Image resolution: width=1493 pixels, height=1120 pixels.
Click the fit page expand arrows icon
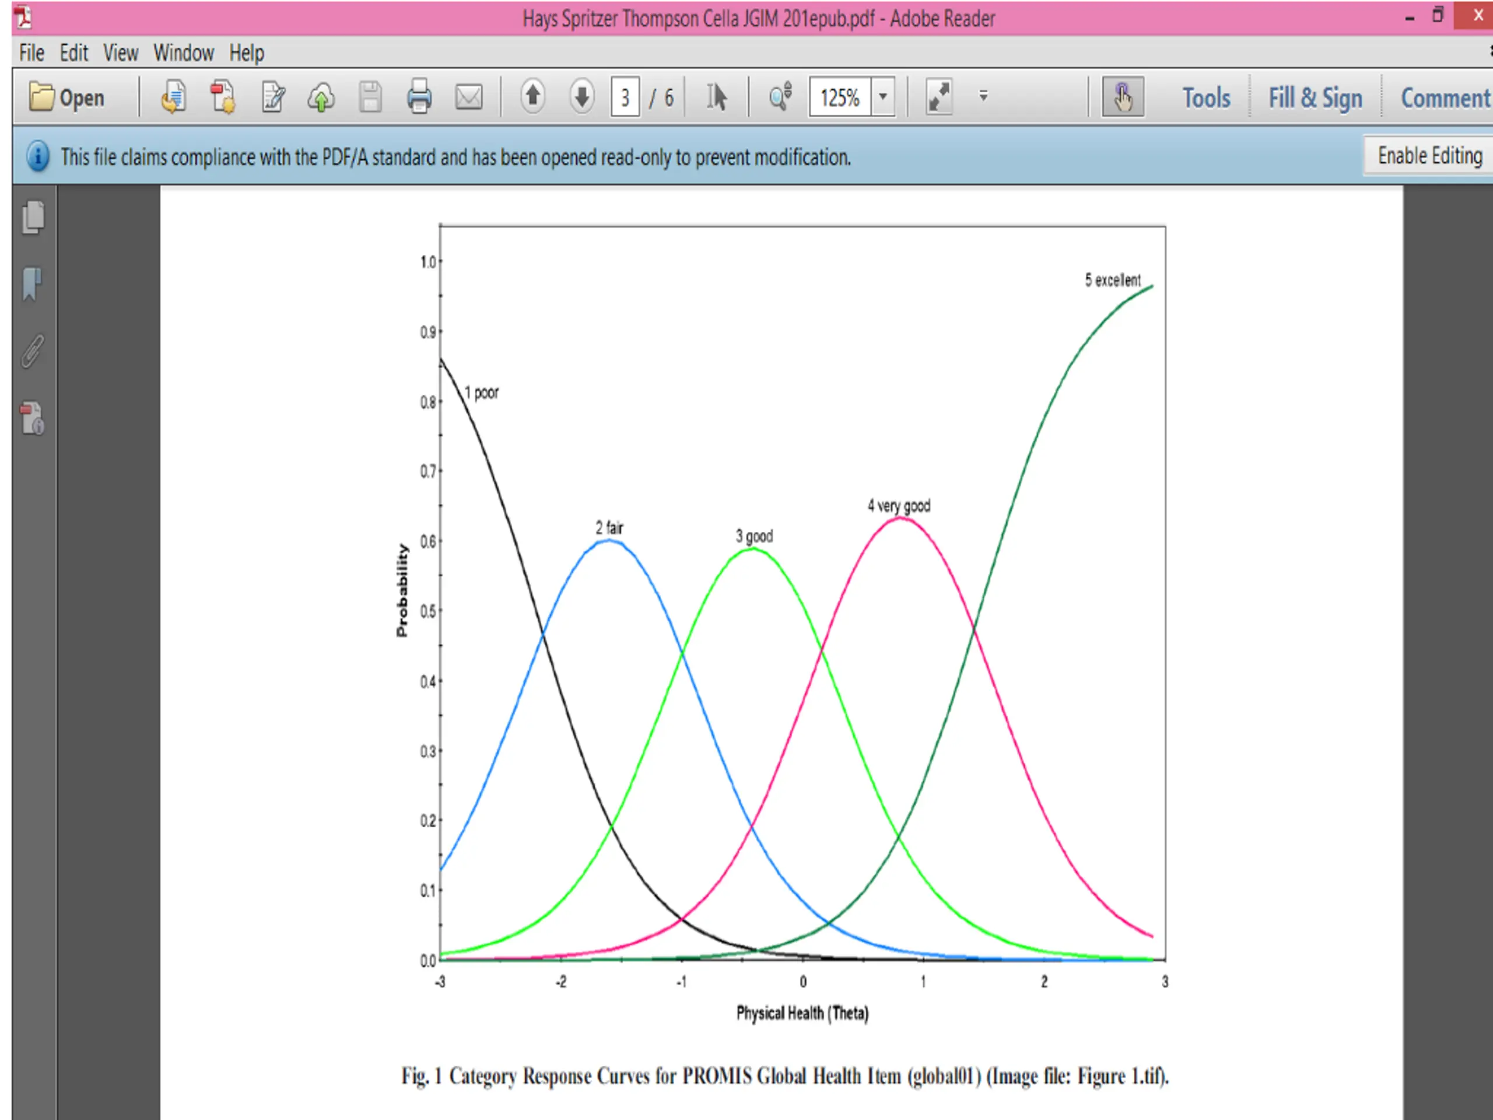[939, 96]
